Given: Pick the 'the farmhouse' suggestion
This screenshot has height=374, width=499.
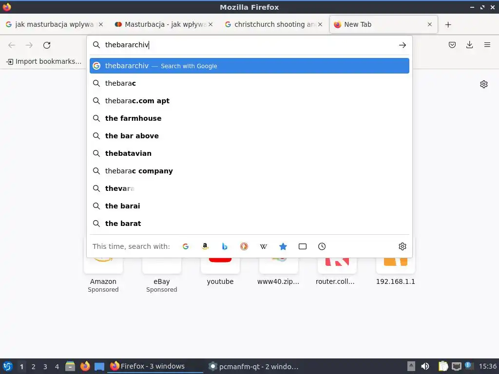Looking at the screenshot, I should [249, 118].
